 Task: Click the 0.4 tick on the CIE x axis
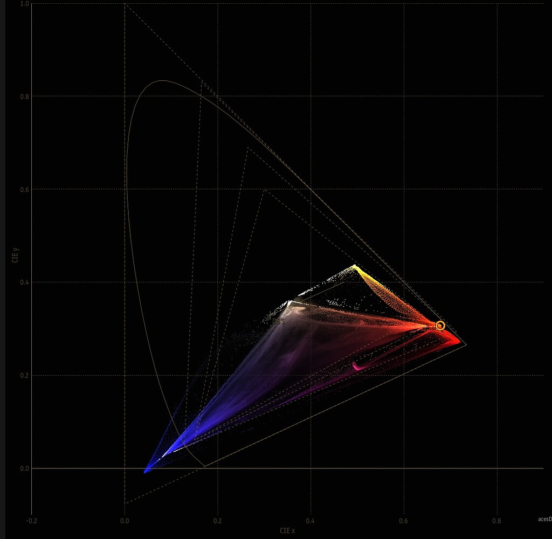[x=310, y=521]
